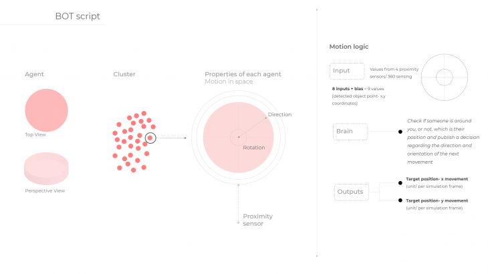Click the Perspective View caption
Viewport: 488px width, 274px height.
coord(45,191)
